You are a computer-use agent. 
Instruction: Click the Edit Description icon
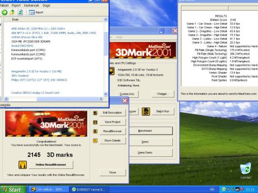[95, 113]
